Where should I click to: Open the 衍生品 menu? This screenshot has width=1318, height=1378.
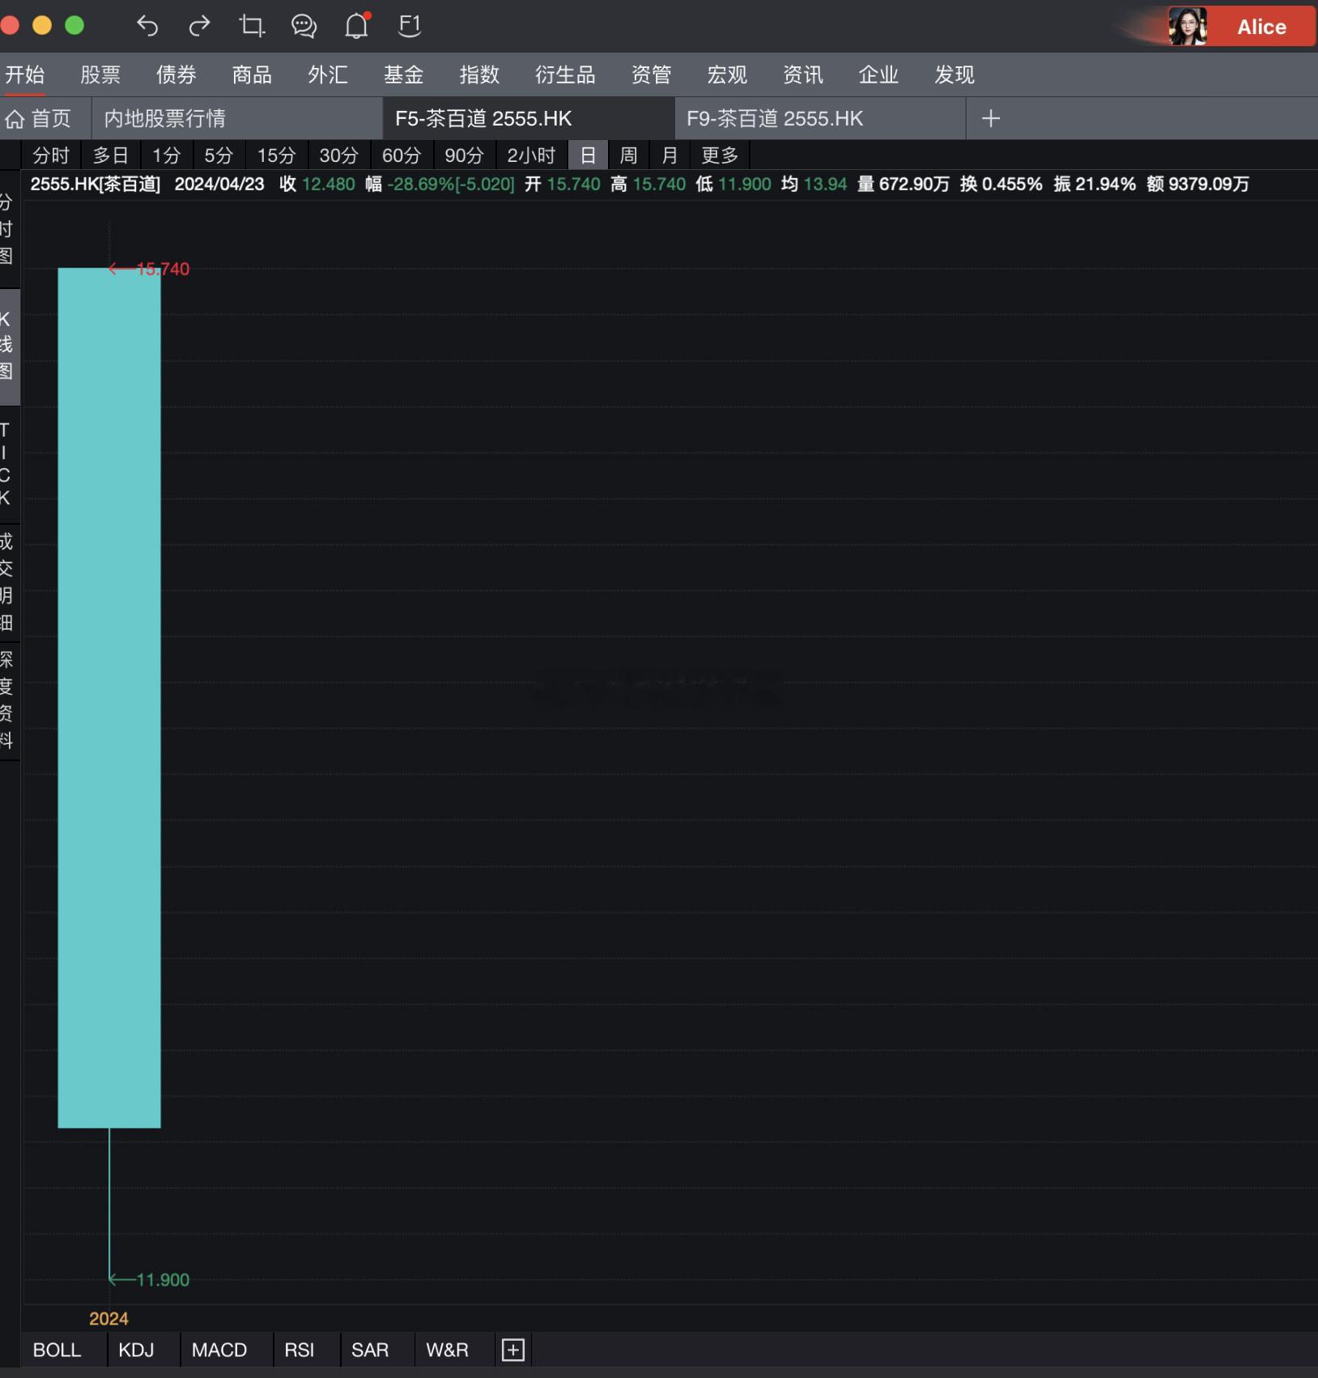[x=565, y=74]
